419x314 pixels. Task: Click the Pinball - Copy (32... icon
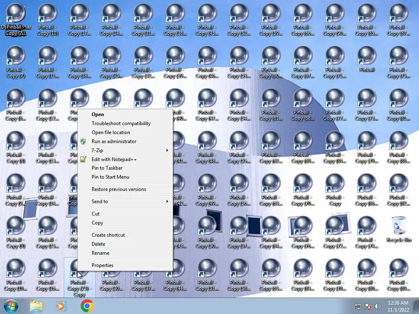(x=143, y=62)
